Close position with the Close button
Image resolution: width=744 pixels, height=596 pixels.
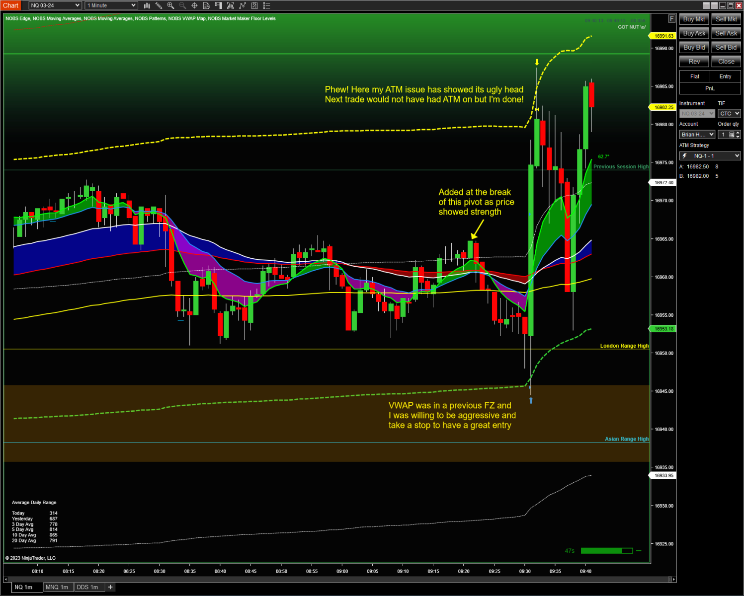coord(726,62)
